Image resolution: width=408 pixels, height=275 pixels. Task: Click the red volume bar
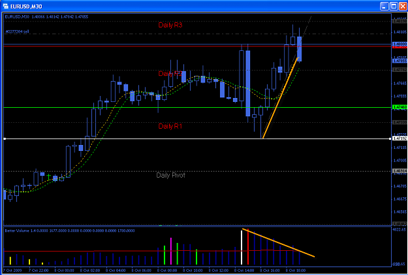click(x=248, y=247)
